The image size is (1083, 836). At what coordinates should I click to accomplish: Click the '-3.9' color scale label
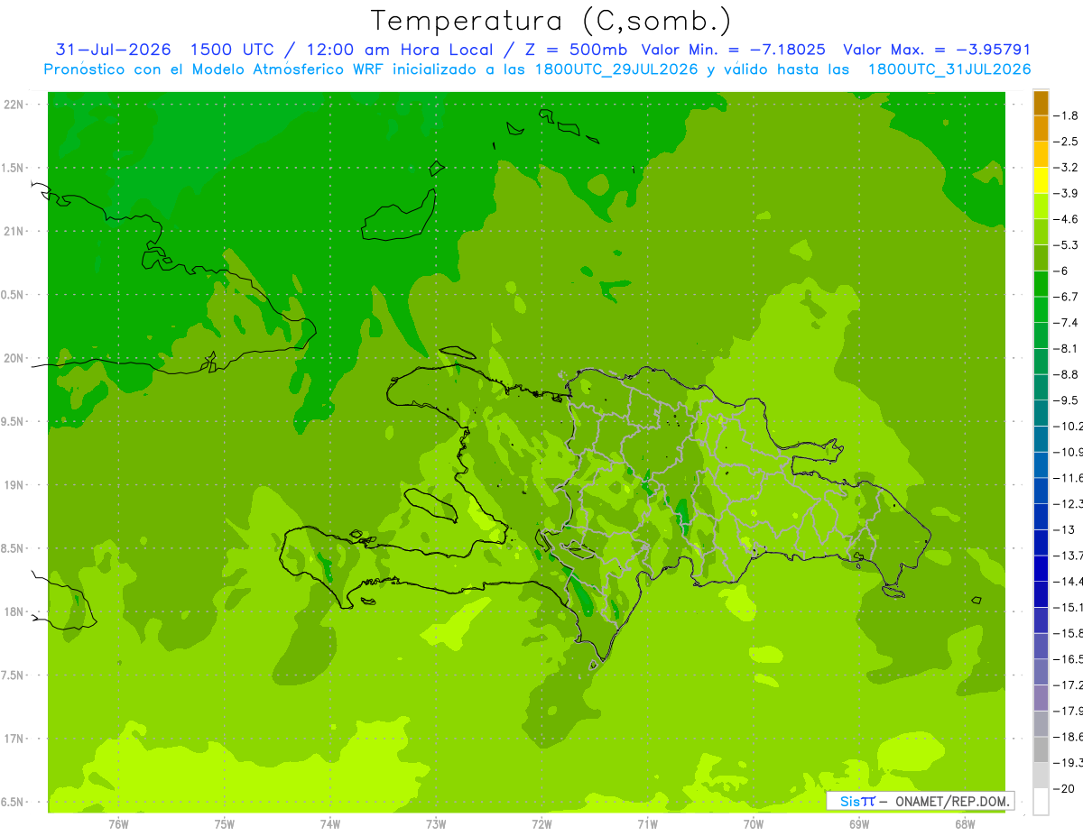pos(1067,193)
